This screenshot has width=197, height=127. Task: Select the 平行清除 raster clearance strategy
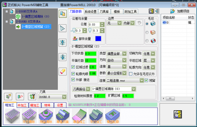(29, 116)
